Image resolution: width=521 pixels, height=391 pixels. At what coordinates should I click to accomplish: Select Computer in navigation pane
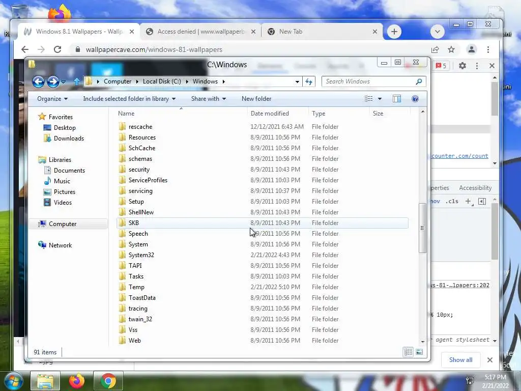pyautogui.click(x=63, y=224)
